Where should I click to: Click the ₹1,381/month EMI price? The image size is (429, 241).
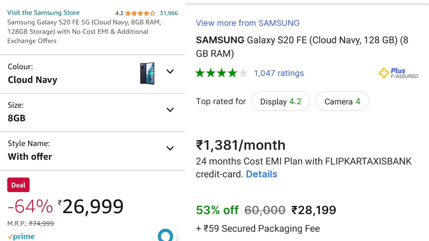pyautogui.click(x=241, y=145)
